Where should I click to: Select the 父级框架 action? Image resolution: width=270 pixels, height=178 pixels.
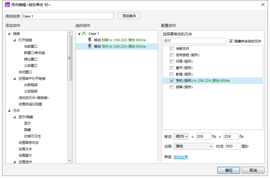pyautogui.click(x=31, y=91)
